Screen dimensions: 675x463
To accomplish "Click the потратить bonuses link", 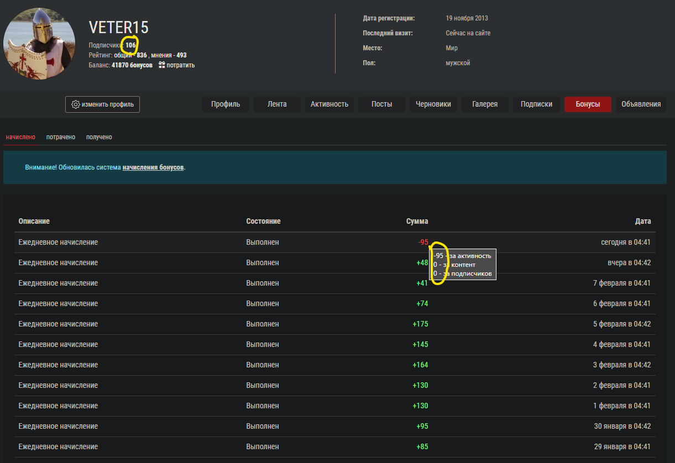I will coord(181,65).
